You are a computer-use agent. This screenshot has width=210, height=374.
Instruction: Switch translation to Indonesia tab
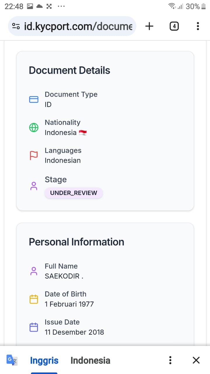90,361
